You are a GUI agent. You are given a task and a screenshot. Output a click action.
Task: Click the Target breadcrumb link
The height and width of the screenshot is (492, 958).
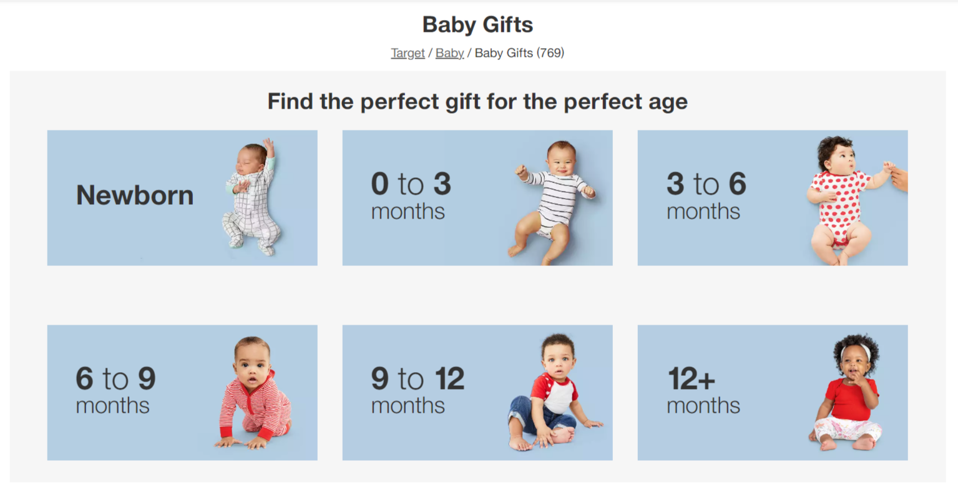[408, 53]
